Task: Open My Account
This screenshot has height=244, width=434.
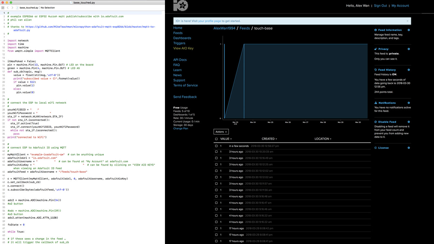Action: (x=400, y=6)
